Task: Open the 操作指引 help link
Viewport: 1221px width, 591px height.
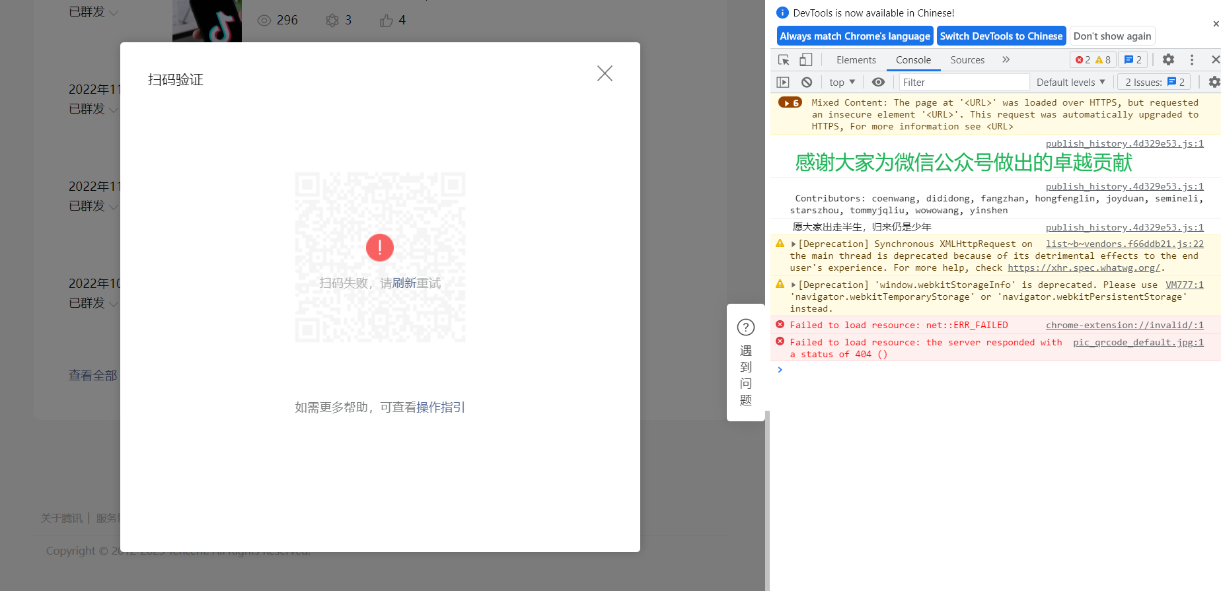Action: point(441,407)
